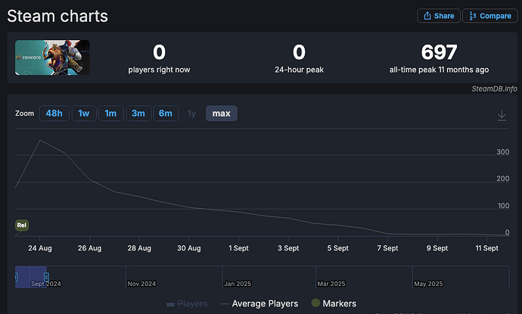Viewport: 522px width, 314px height.
Task: Grab the right navigator range handle
Action: [47, 277]
